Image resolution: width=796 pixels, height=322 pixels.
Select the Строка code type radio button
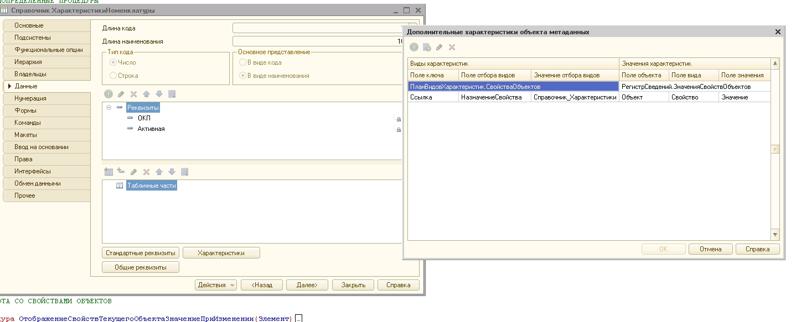tap(113, 76)
